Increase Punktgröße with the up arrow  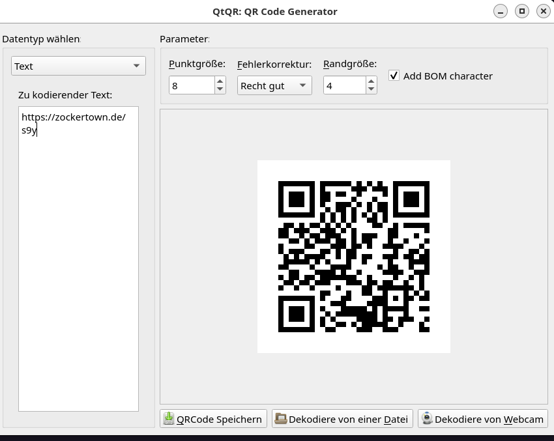tap(220, 81)
